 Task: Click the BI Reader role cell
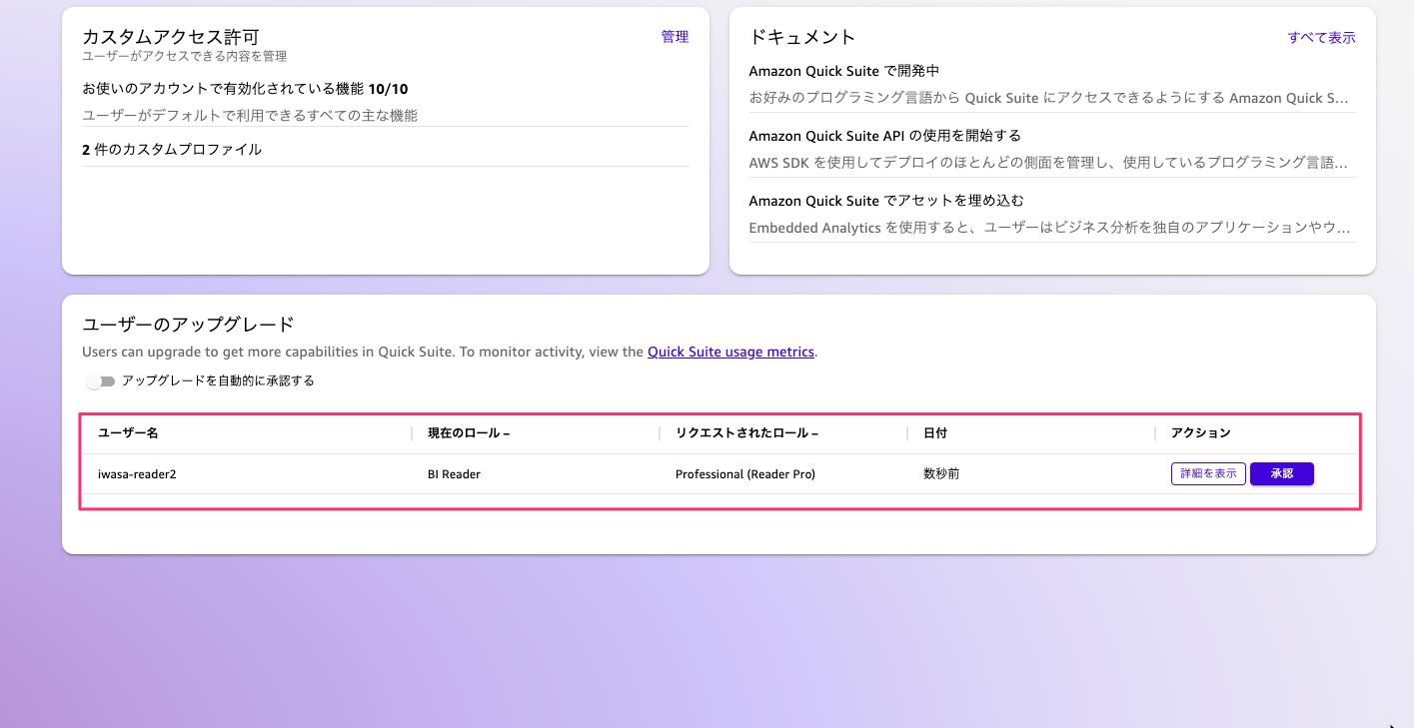pyautogui.click(x=455, y=473)
